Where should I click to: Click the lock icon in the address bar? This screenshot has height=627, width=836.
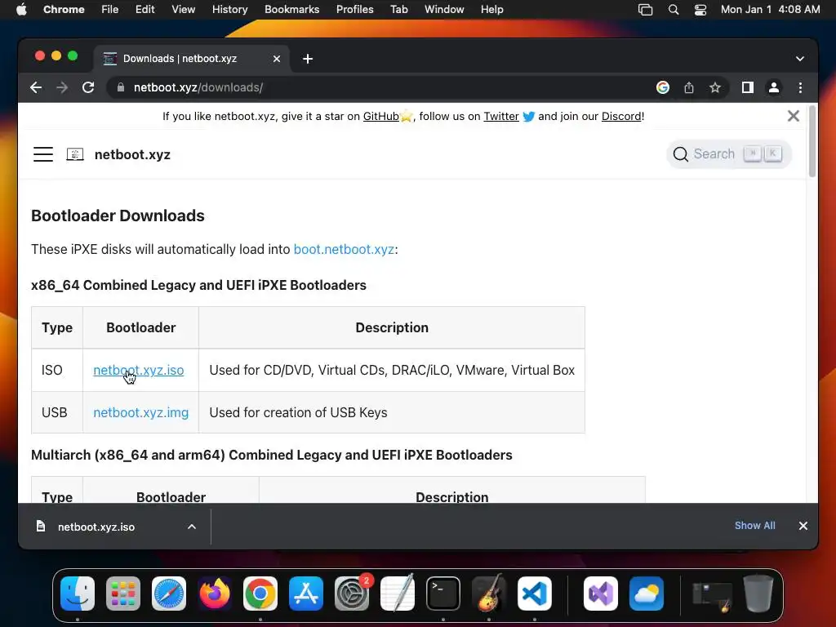point(121,87)
